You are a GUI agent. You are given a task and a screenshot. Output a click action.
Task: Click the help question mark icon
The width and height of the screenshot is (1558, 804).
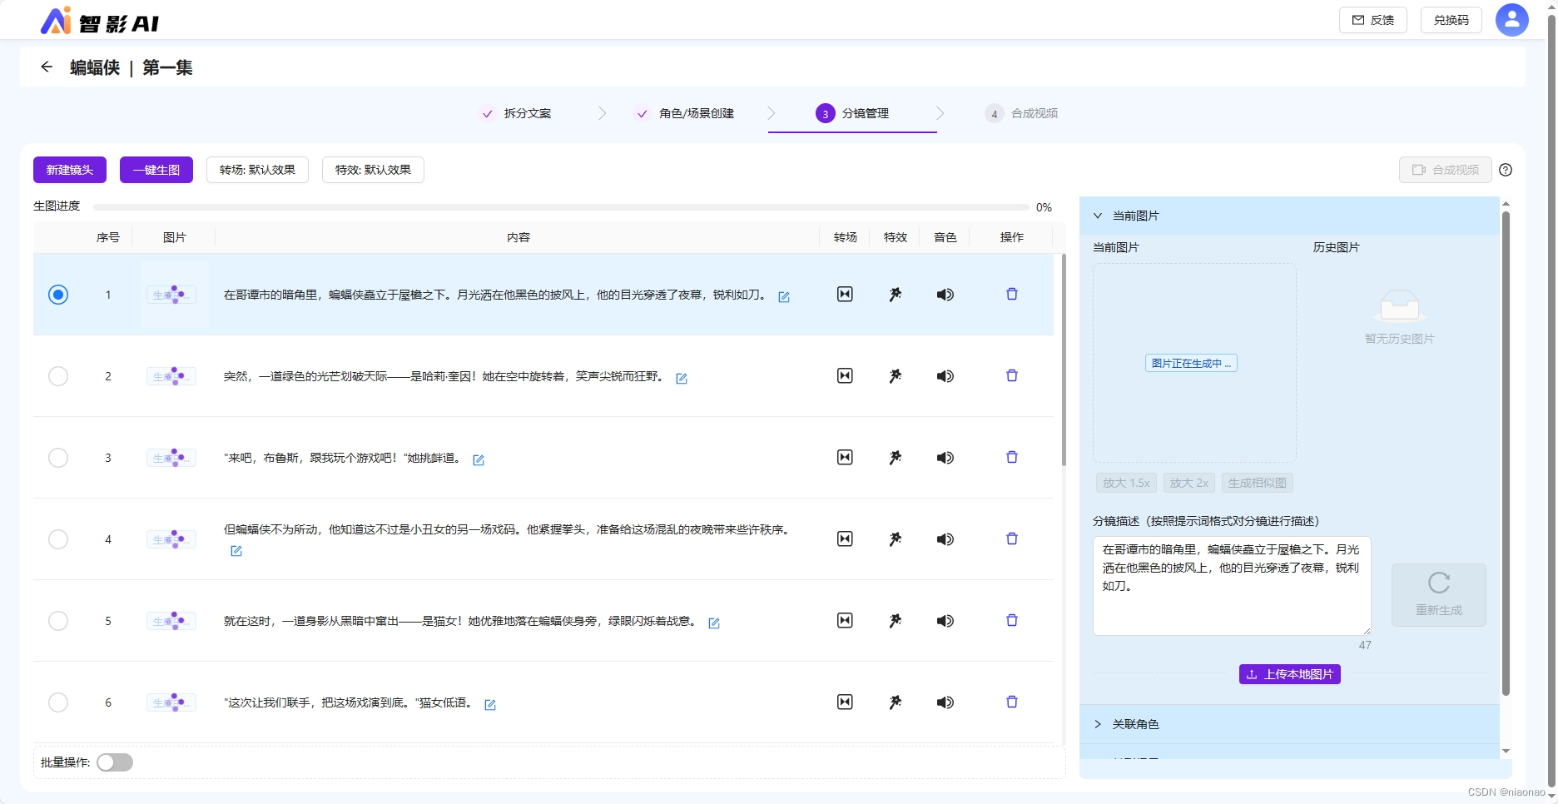(x=1506, y=170)
